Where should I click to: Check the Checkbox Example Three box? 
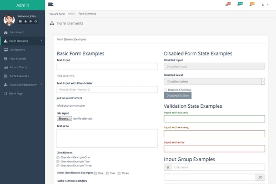point(58,166)
